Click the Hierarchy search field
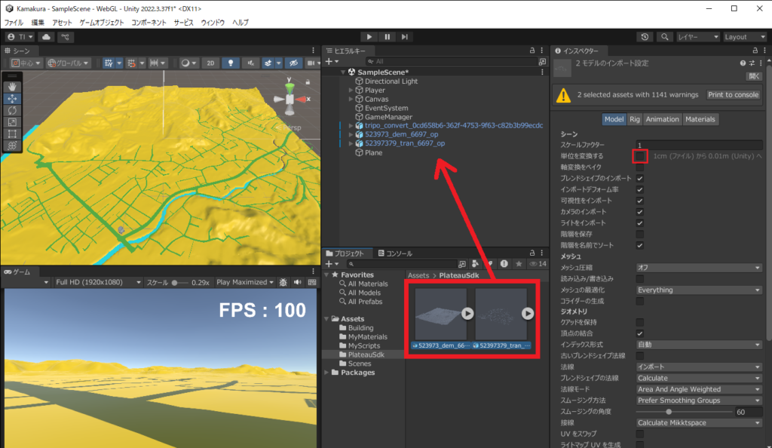Image resolution: width=772 pixels, height=448 pixels. point(452,62)
